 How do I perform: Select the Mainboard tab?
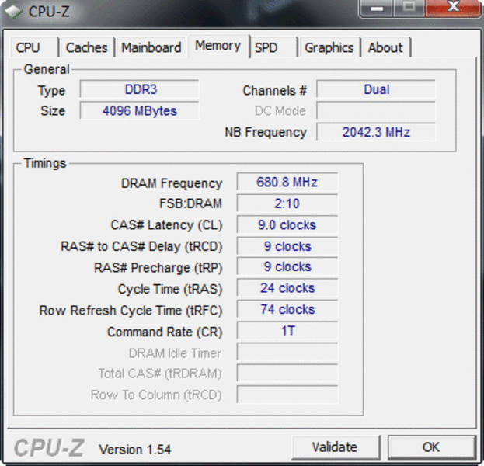point(151,47)
